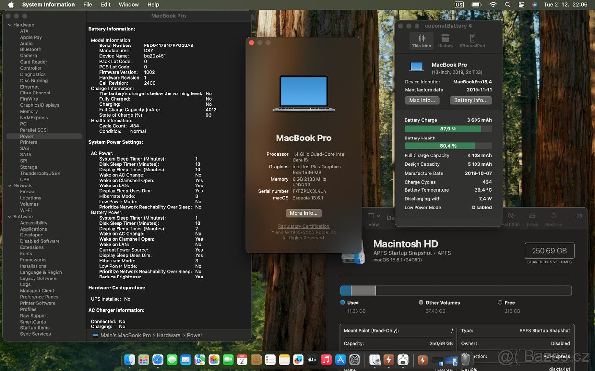The width and height of the screenshot is (595, 371).
Task: Select the Used storage legend circle
Action: click(x=341, y=302)
